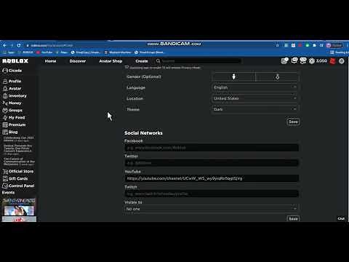Screen dimensions: 349x262
Task: Open Money in the sidebar
Action: [12, 103]
